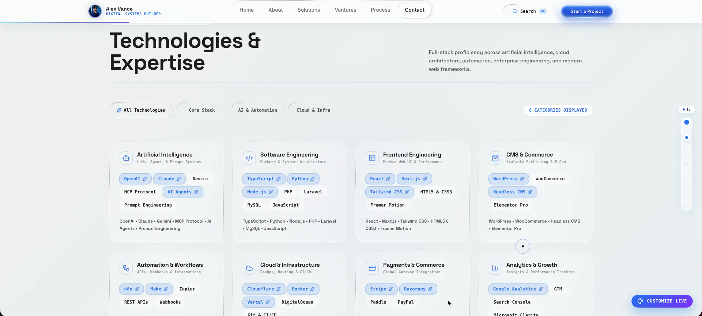Click the sparkle icon on Google Analytics chip
Image resolution: width=702 pixels, height=316 pixels.
point(541,289)
